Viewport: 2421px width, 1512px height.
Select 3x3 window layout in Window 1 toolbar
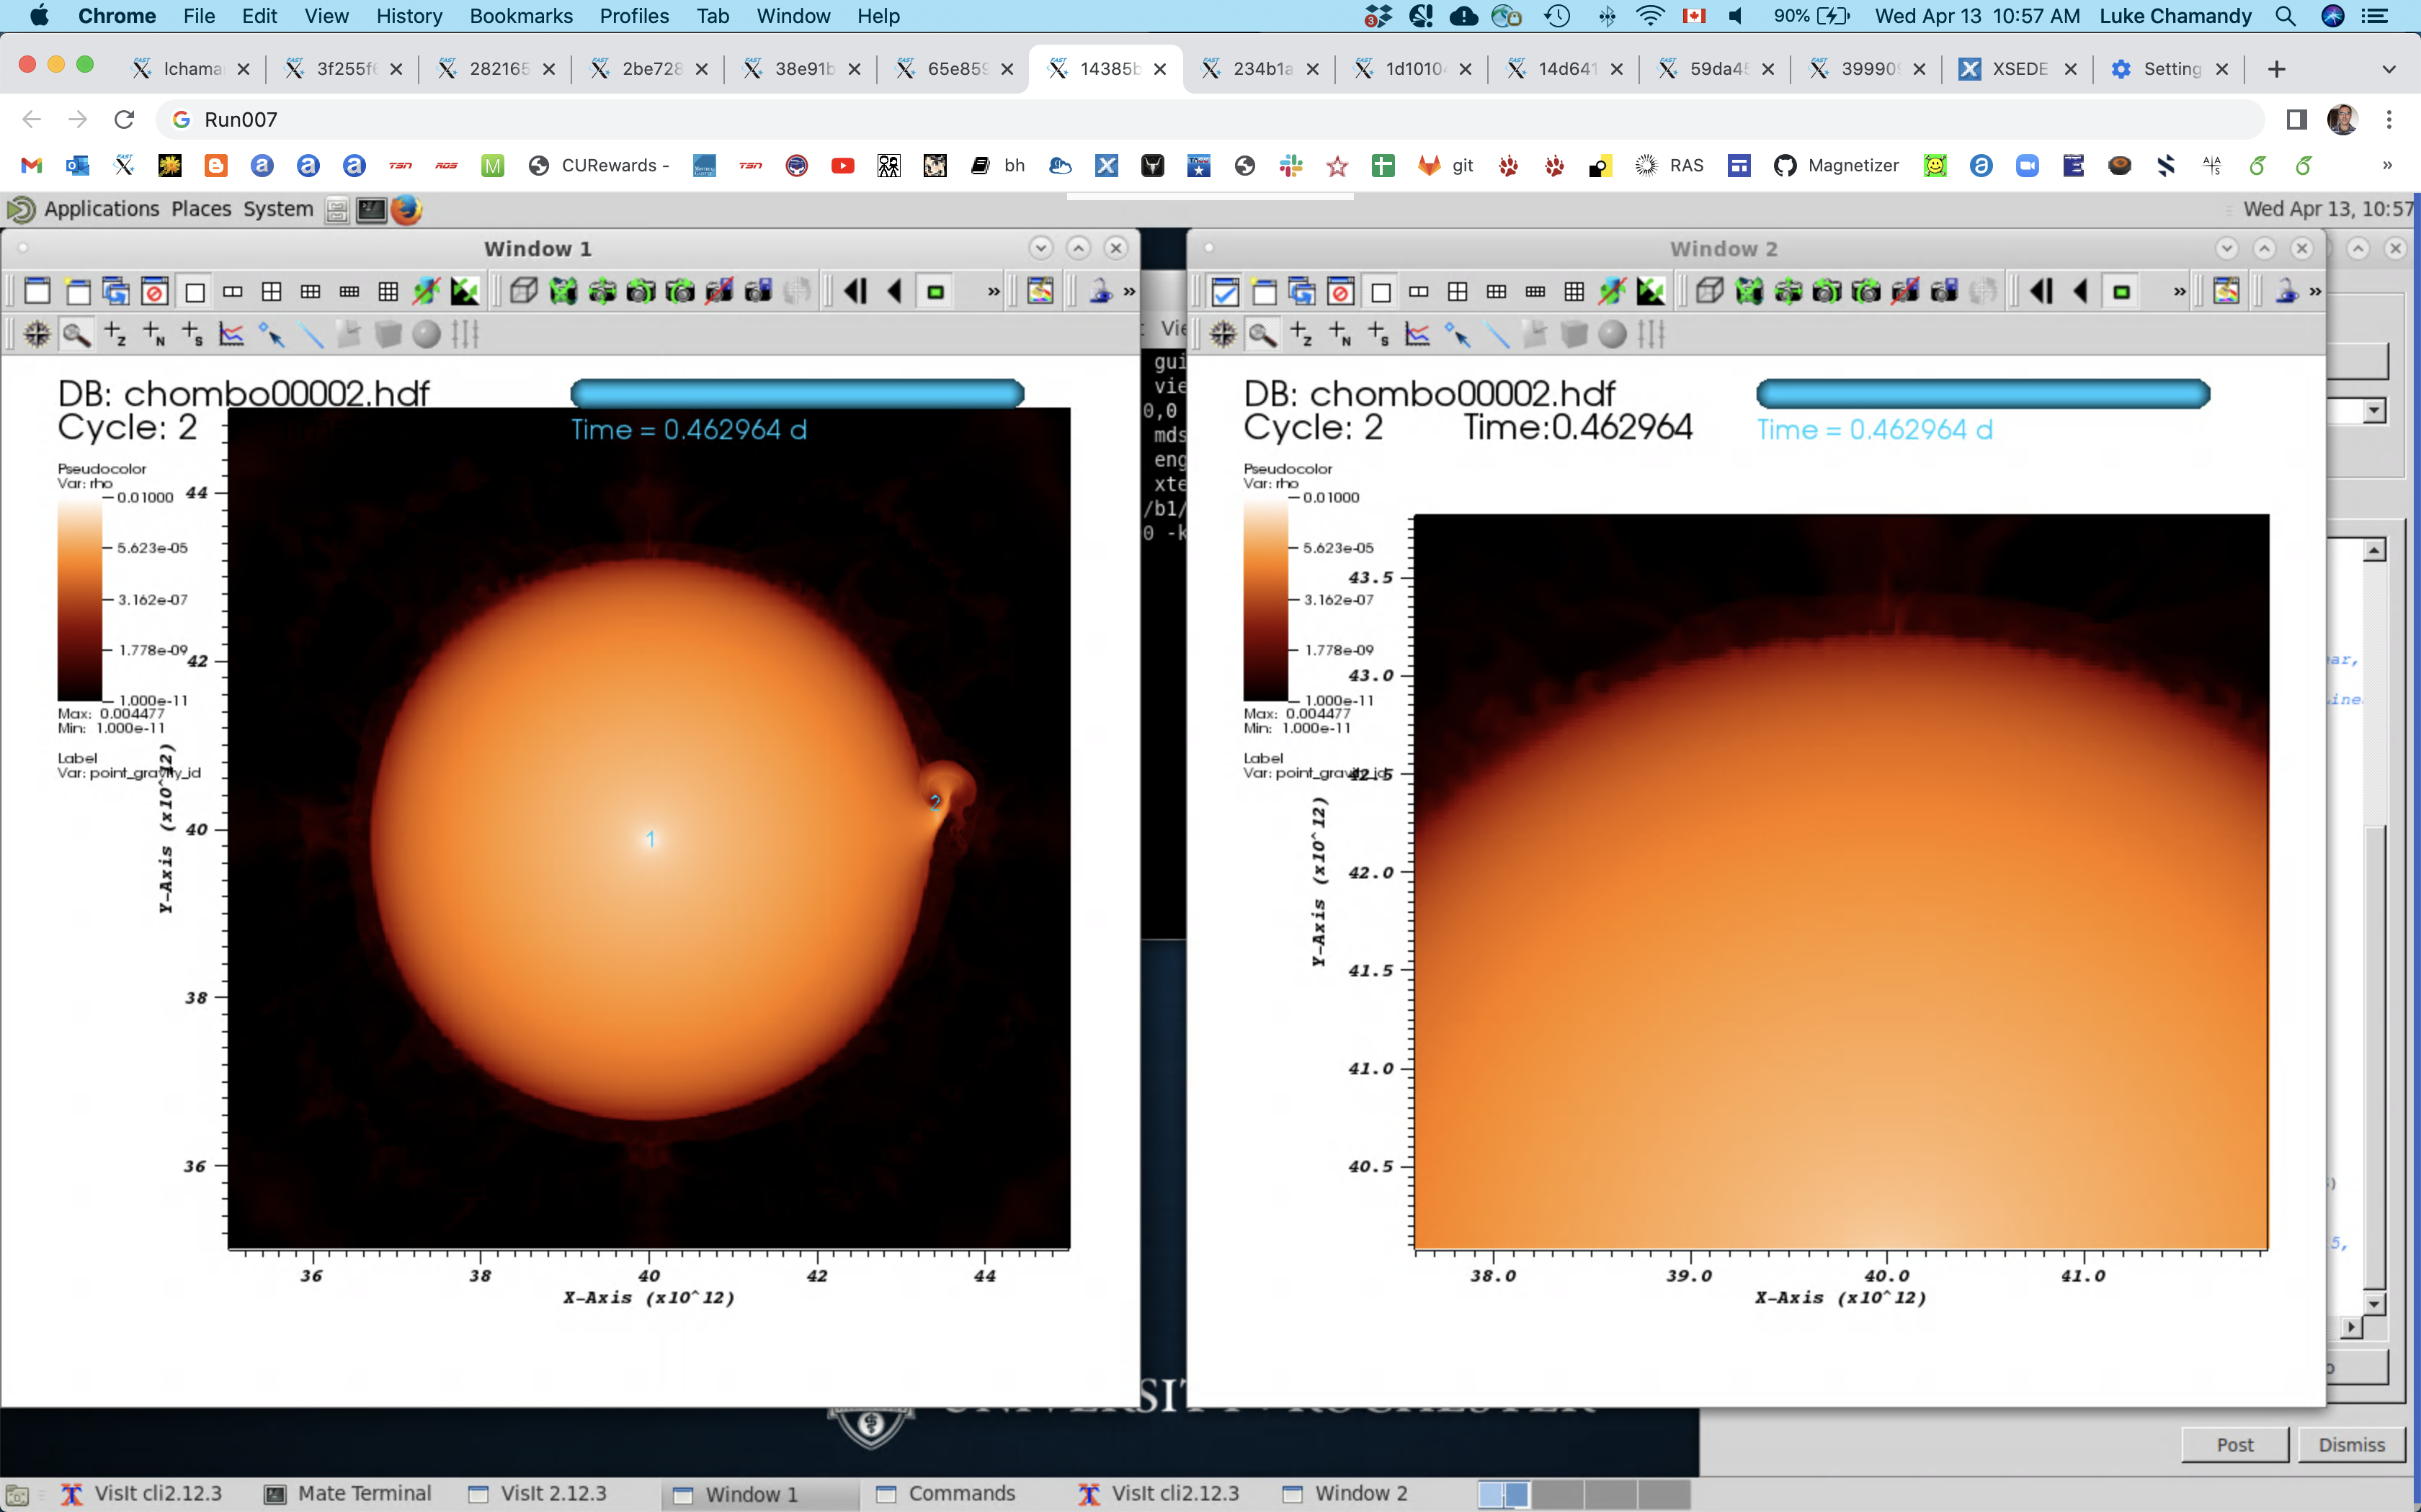click(388, 291)
